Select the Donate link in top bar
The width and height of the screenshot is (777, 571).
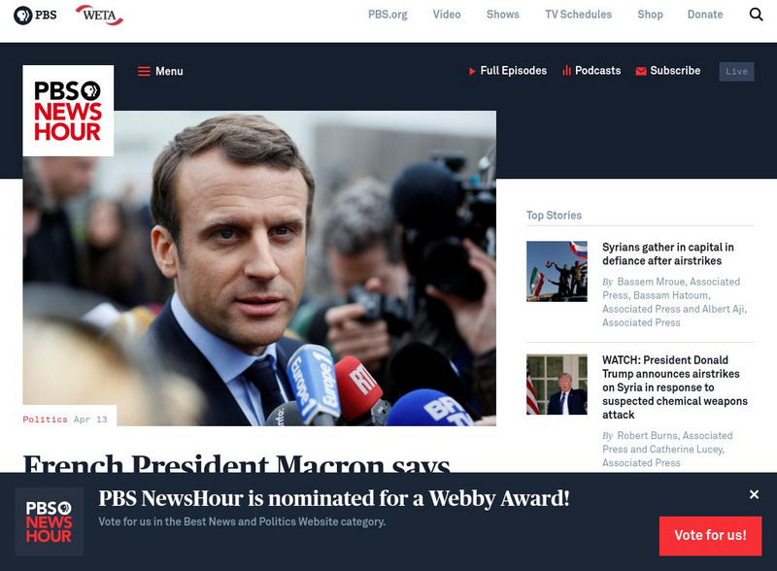tap(705, 15)
